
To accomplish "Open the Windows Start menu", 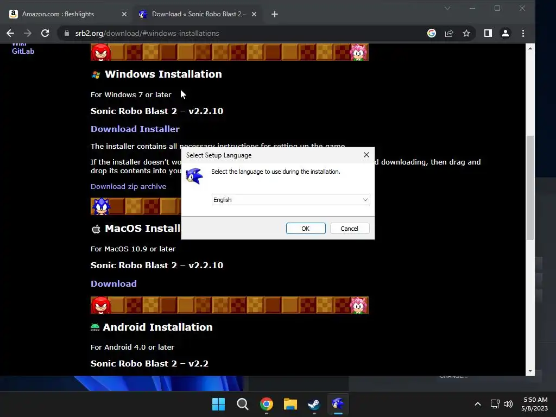I will [x=218, y=404].
